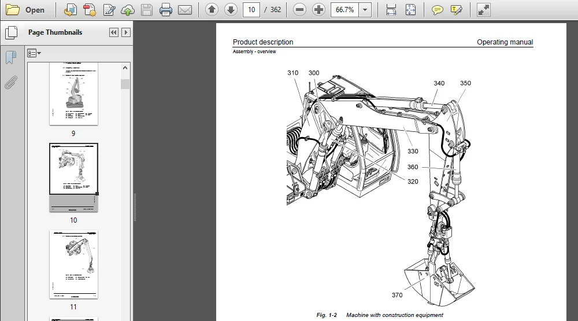Click the diagram label 310
This screenshot has width=578, height=321.
[292, 73]
